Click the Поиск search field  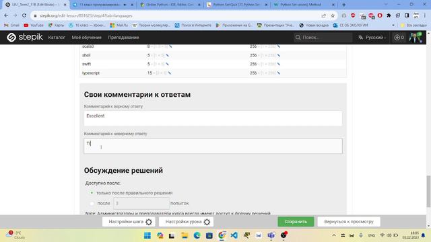pyautogui.click(x=323, y=38)
